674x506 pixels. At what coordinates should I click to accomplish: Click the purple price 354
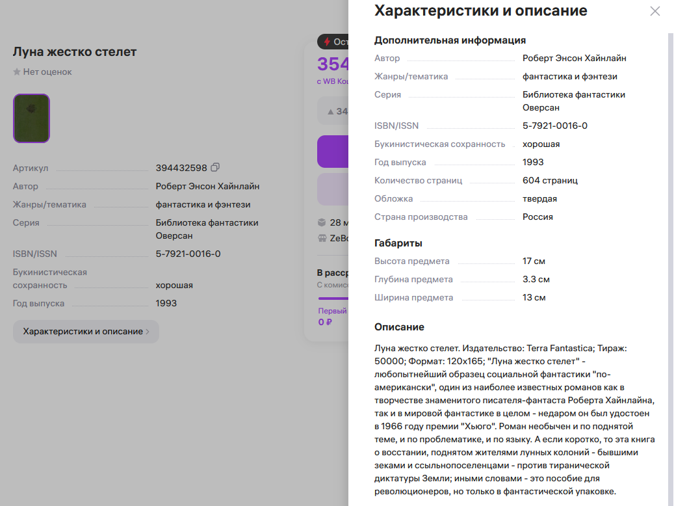tap(333, 64)
